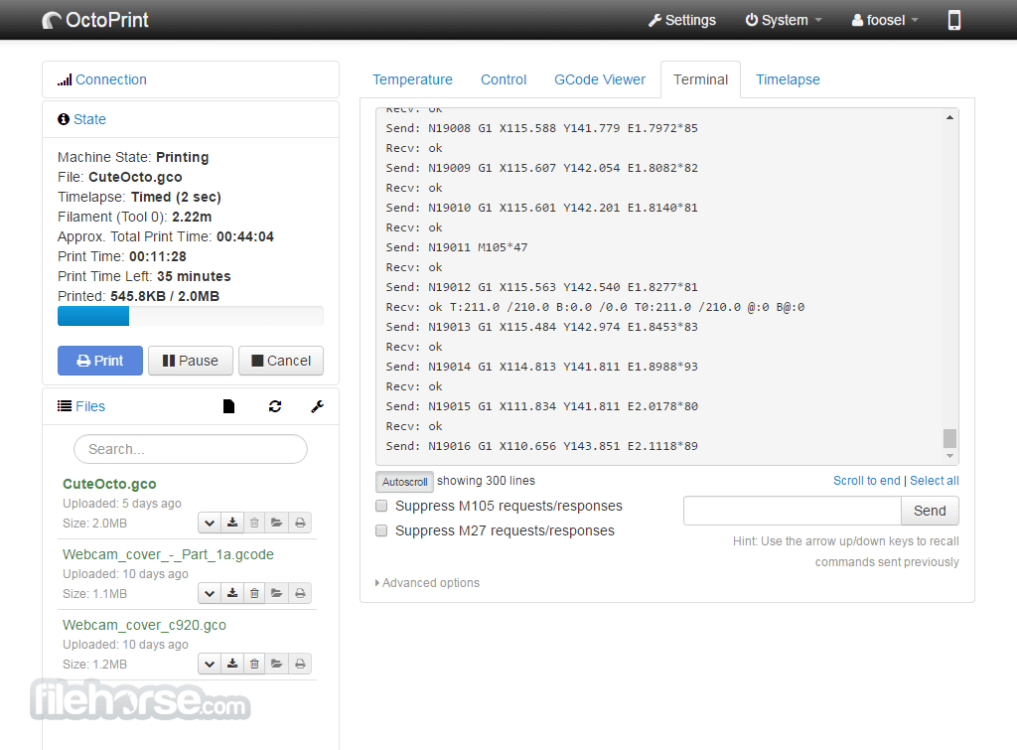This screenshot has height=750, width=1017.
Task: Switch to the Temperature tab
Action: tap(412, 79)
